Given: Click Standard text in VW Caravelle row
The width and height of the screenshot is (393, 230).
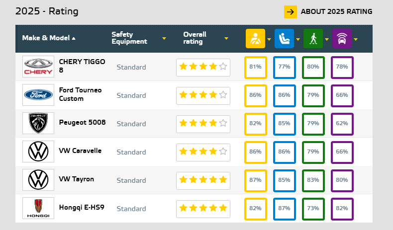Looking at the screenshot, I should pos(131,152).
